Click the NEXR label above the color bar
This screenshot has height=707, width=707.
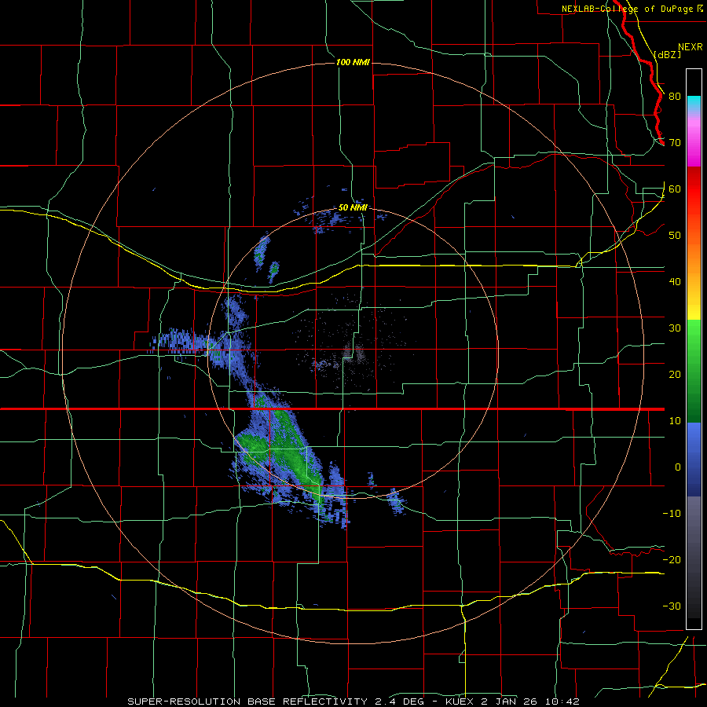pyautogui.click(x=691, y=47)
